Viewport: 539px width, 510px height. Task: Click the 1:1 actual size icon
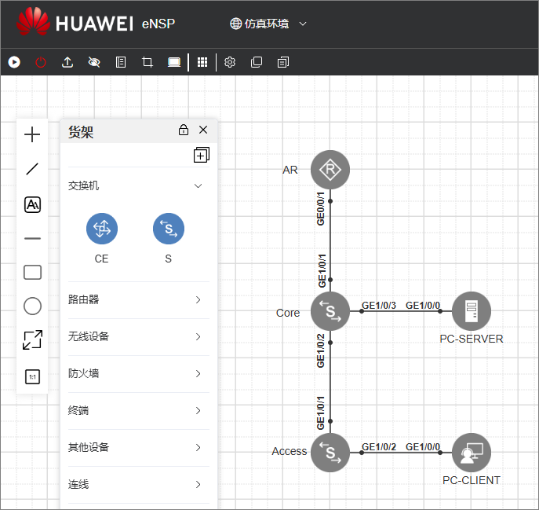coord(32,376)
